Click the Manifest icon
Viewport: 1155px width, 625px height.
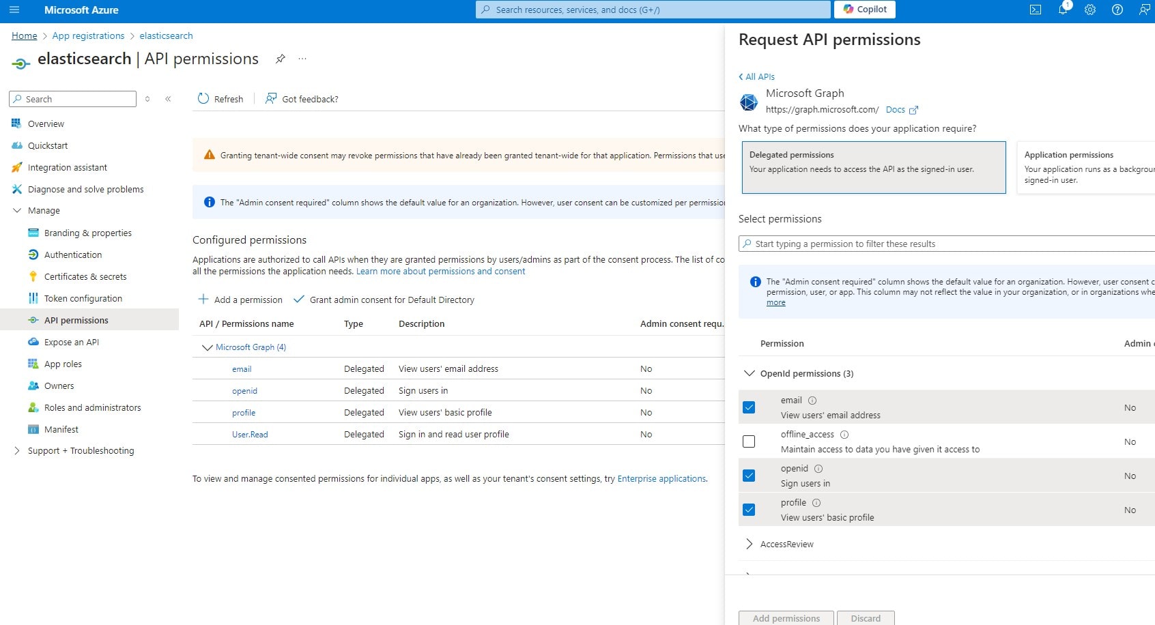point(33,429)
